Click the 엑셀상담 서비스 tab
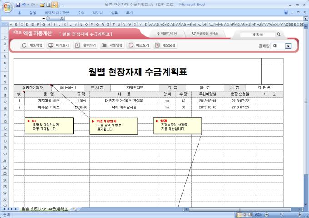The width and height of the screenshot is (309, 218). [x=205, y=34]
